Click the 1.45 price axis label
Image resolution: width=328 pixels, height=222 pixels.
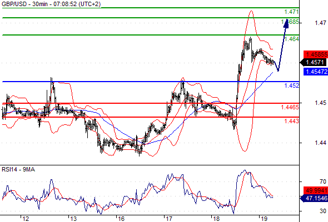coord(320,103)
